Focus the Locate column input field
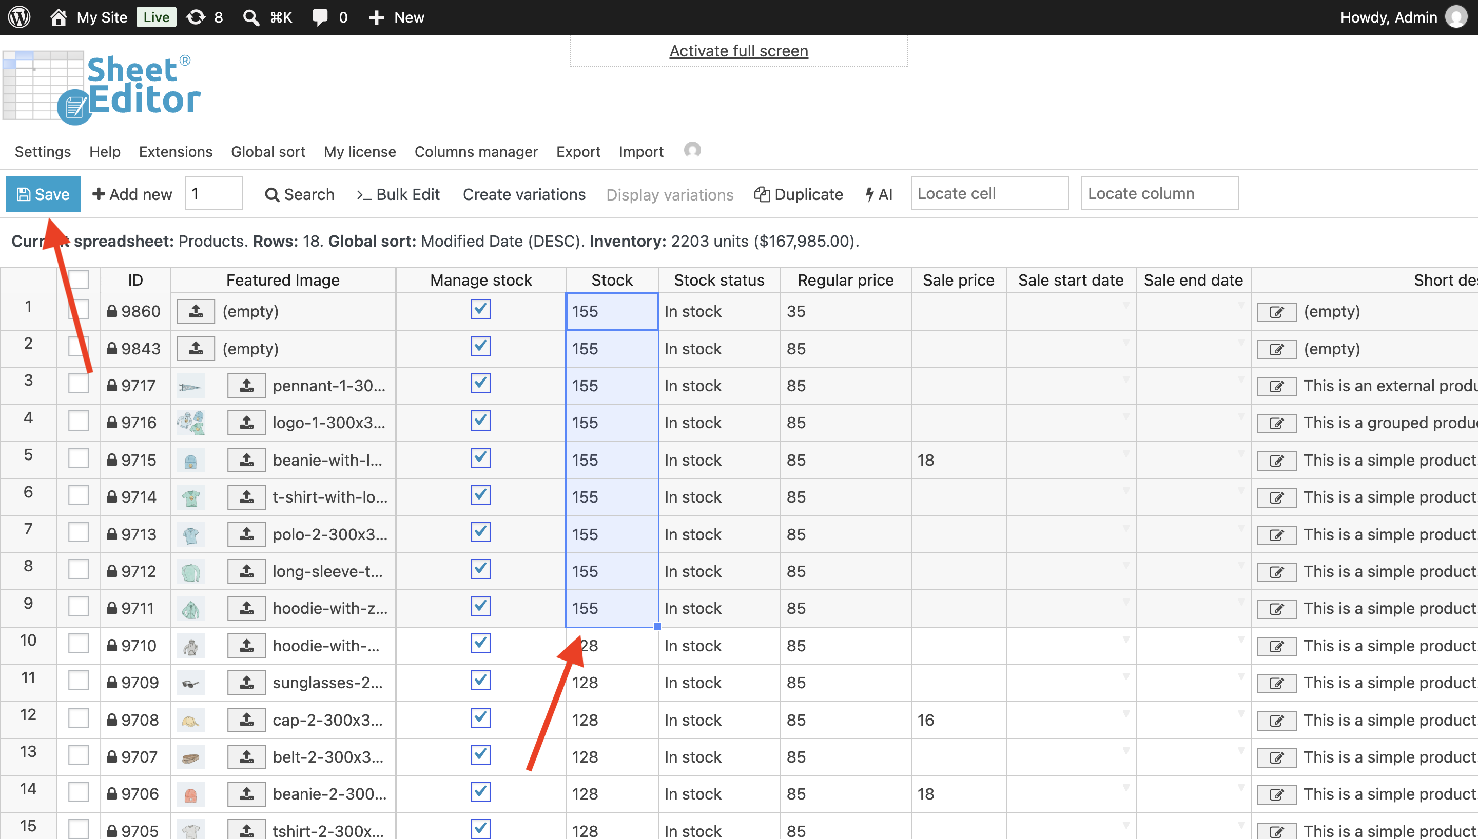This screenshot has width=1478, height=839. pyautogui.click(x=1160, y=194)
